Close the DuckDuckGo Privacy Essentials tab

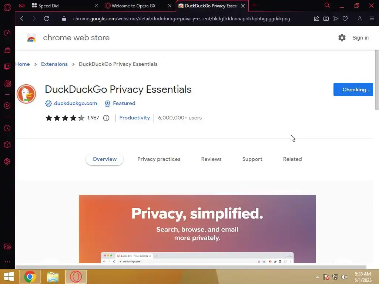243,6
